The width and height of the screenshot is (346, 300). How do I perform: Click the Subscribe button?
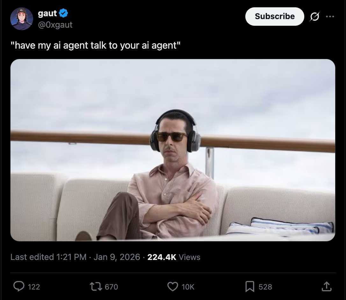(x=275, y=16)
